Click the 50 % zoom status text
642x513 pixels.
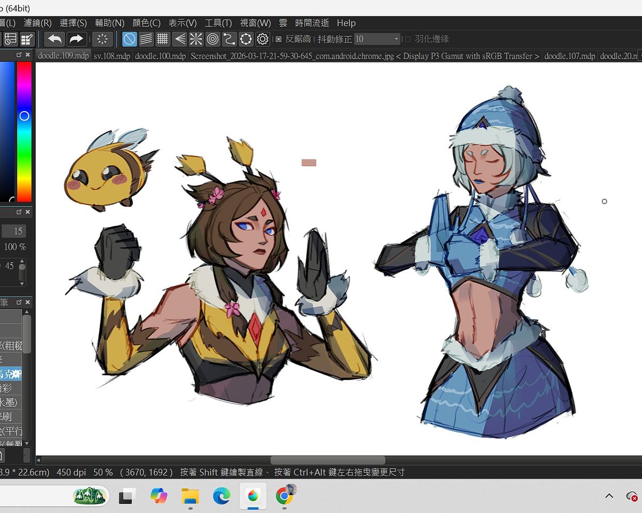point(103,472)
